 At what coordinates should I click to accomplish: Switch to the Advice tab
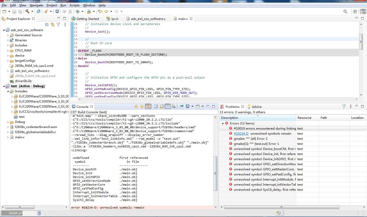257,107
